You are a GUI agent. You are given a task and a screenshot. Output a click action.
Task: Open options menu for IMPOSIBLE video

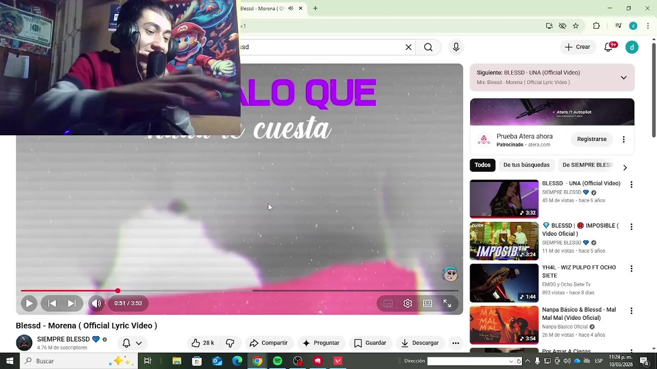click(x=631, y=227)
